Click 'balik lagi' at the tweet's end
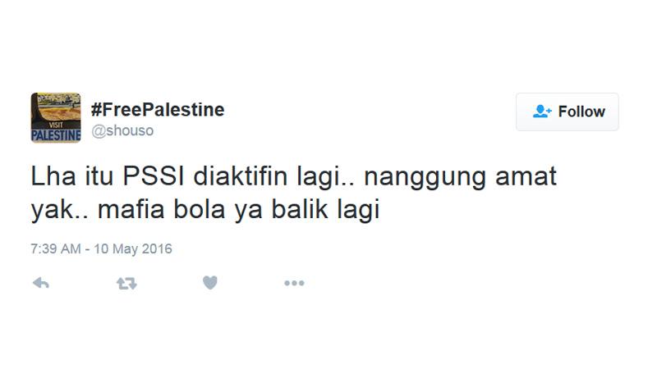657x369 pixels. (325, 211)
